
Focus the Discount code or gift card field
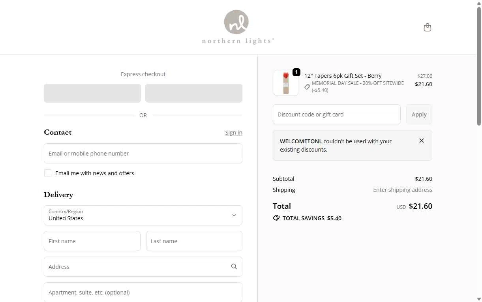[x=337, y=114]
